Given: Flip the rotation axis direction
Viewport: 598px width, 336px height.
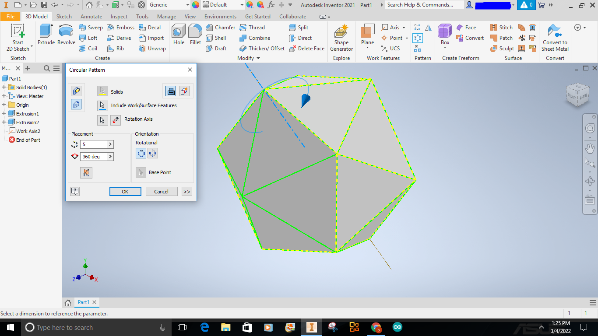Looking at the screenshot, I should [x=116, y=119].
